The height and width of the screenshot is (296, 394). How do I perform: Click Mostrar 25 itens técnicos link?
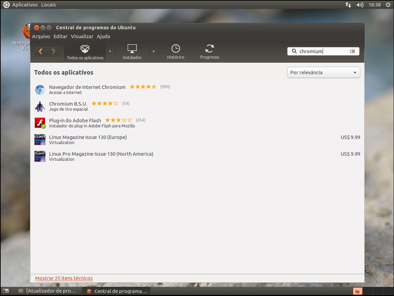[64, 278]
